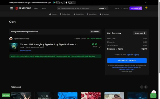Image resolution: width=160 pixels, height=99 pixels.
Task: Click Proceed to Checkout
Action: coord(127,61)
